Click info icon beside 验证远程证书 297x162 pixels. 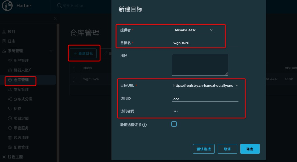[x=144, y=125]
